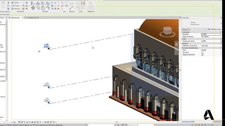Click the ViewCube in the 3D view

tap(167, 31)
